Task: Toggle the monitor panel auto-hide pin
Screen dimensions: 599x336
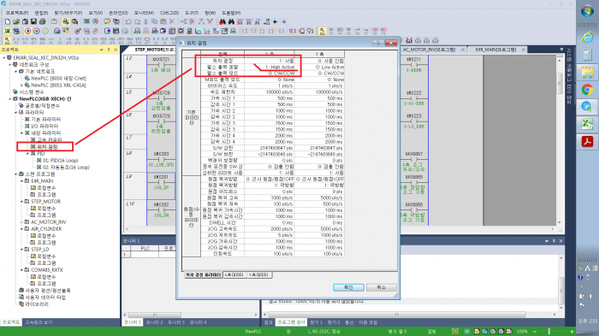Action: click(554, 241)
